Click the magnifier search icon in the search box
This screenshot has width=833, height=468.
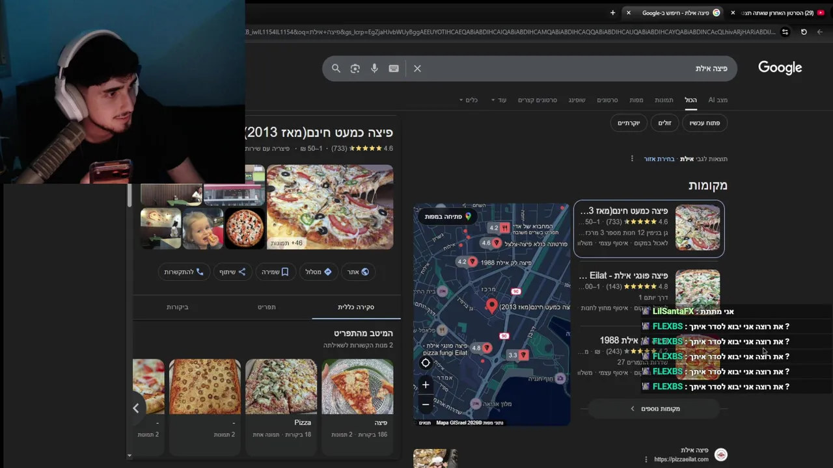[x=336, y=68]
